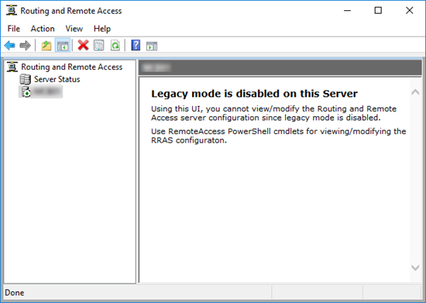Toggle Show/Hide Console Tree toolbar icon
The image size is (426, 303).
tap(63, 46)
